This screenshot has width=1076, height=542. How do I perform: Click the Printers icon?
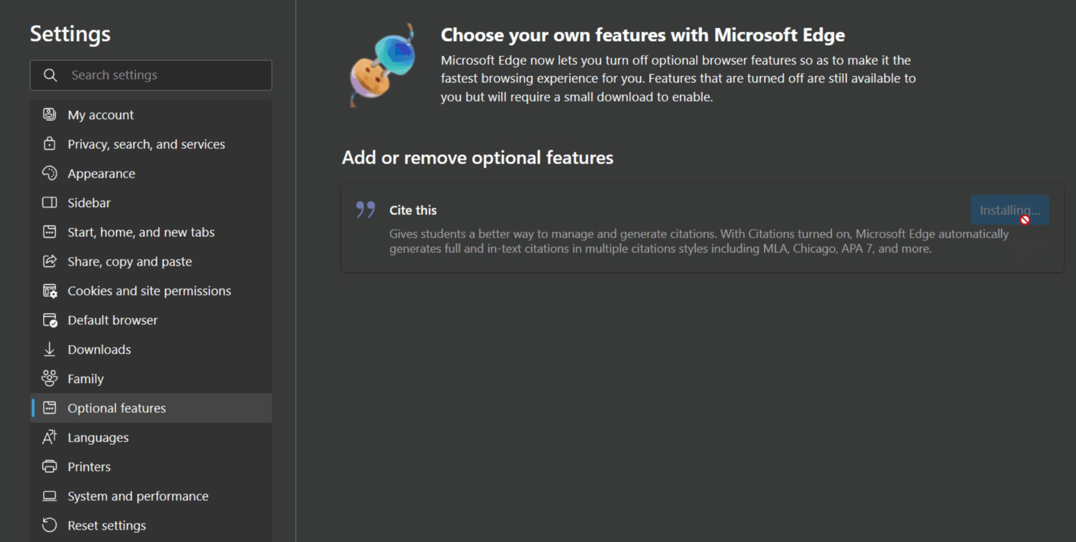click(x=50, y=467)
